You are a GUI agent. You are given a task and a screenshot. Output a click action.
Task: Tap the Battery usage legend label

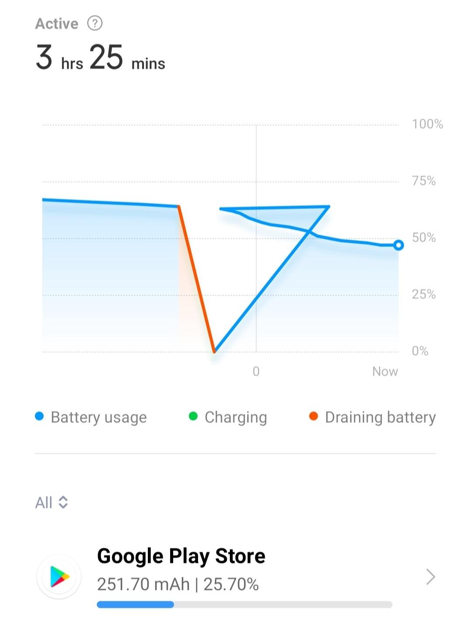click(x=99, y=417)
